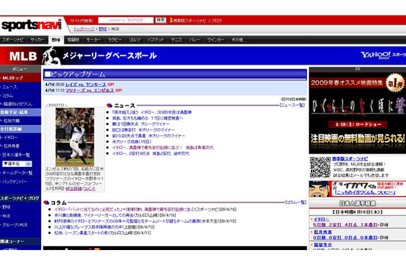406x266 pixels.
Task: Open イチロー in the Japanese player results panel
Action: point(321,219)
